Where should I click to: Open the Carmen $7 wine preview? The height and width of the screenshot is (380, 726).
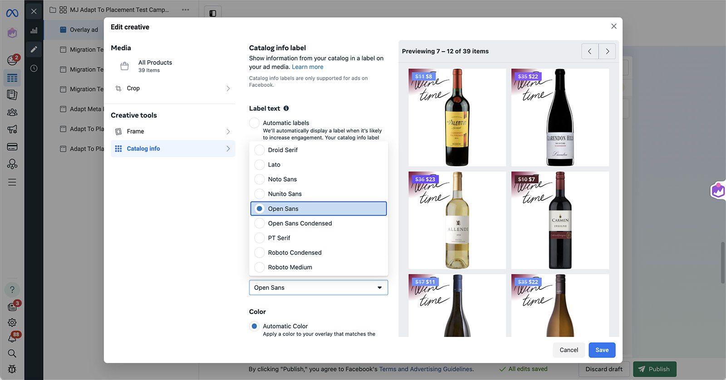click(x=560, y=220)
